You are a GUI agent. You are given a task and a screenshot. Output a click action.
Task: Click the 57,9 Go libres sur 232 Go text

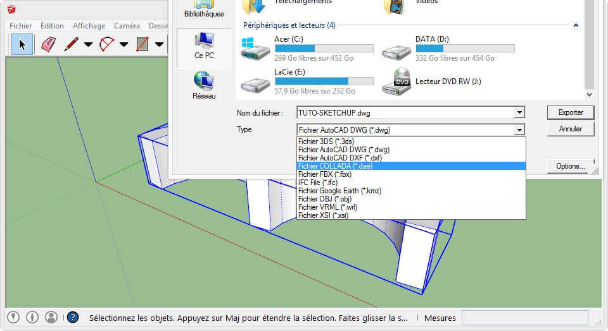pyautogui.click(x=315, y=91)
